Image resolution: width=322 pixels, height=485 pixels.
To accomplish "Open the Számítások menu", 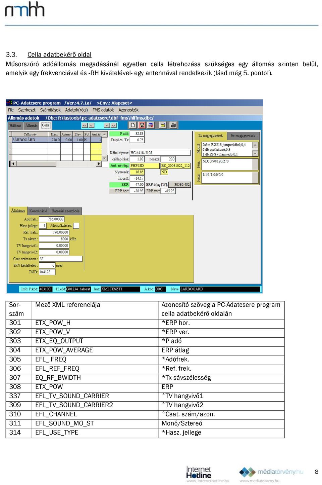I will (x=50, y=110).
